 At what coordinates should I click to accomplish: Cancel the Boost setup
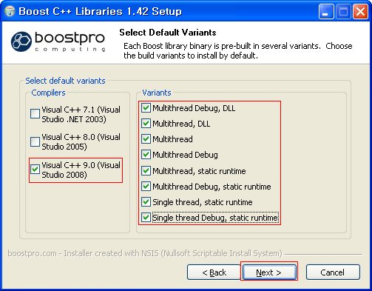click(x=333, y=272)
